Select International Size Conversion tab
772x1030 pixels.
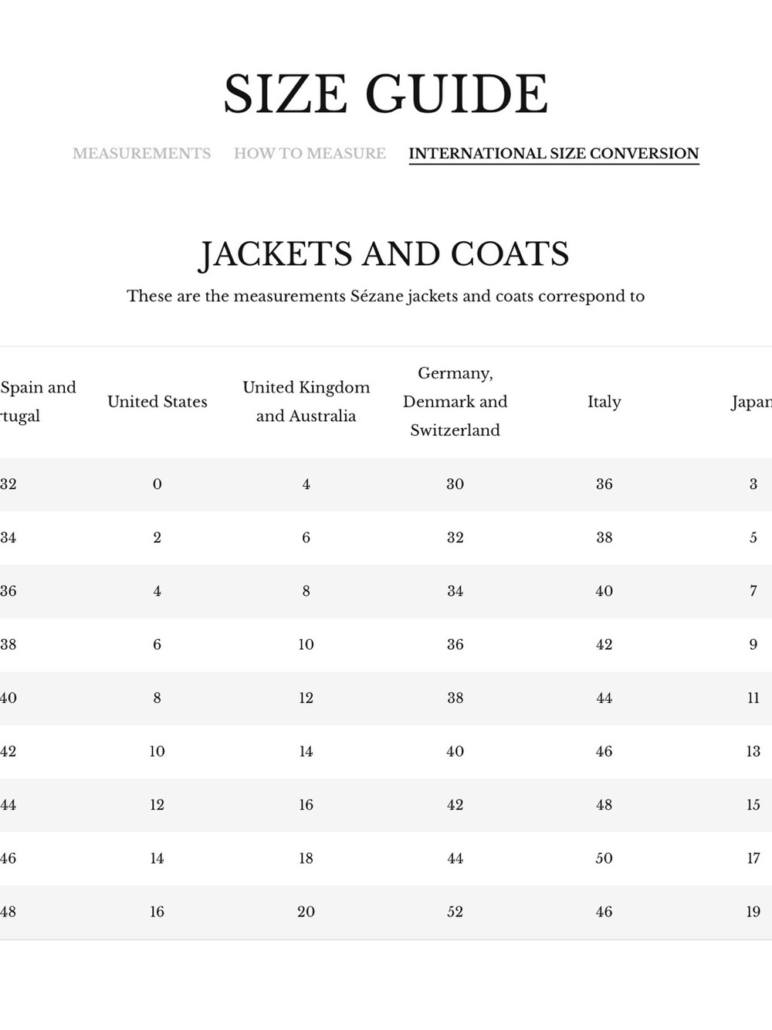554,154
